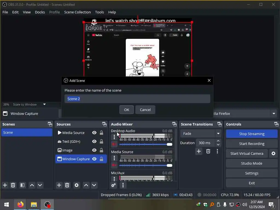Open the Tools menu

100,12
